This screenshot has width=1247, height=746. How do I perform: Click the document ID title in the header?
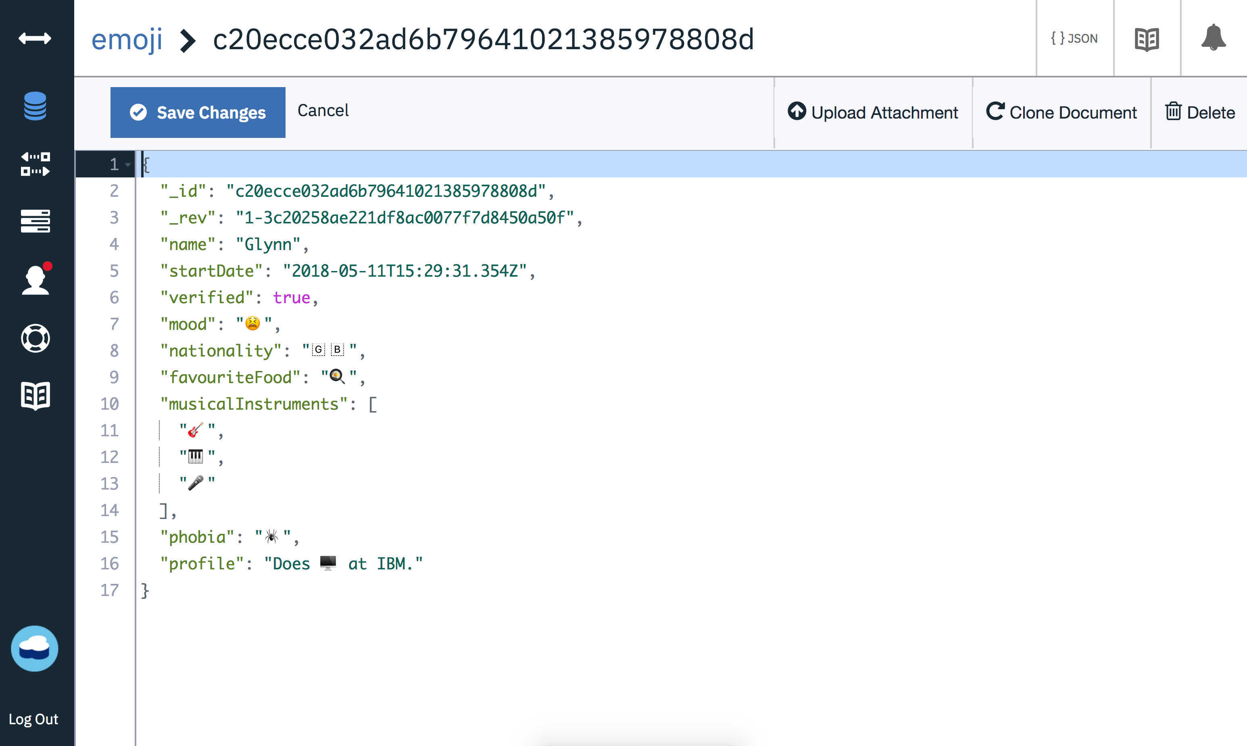483,39
